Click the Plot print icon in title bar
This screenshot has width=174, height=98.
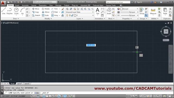(x=21, y=2)
